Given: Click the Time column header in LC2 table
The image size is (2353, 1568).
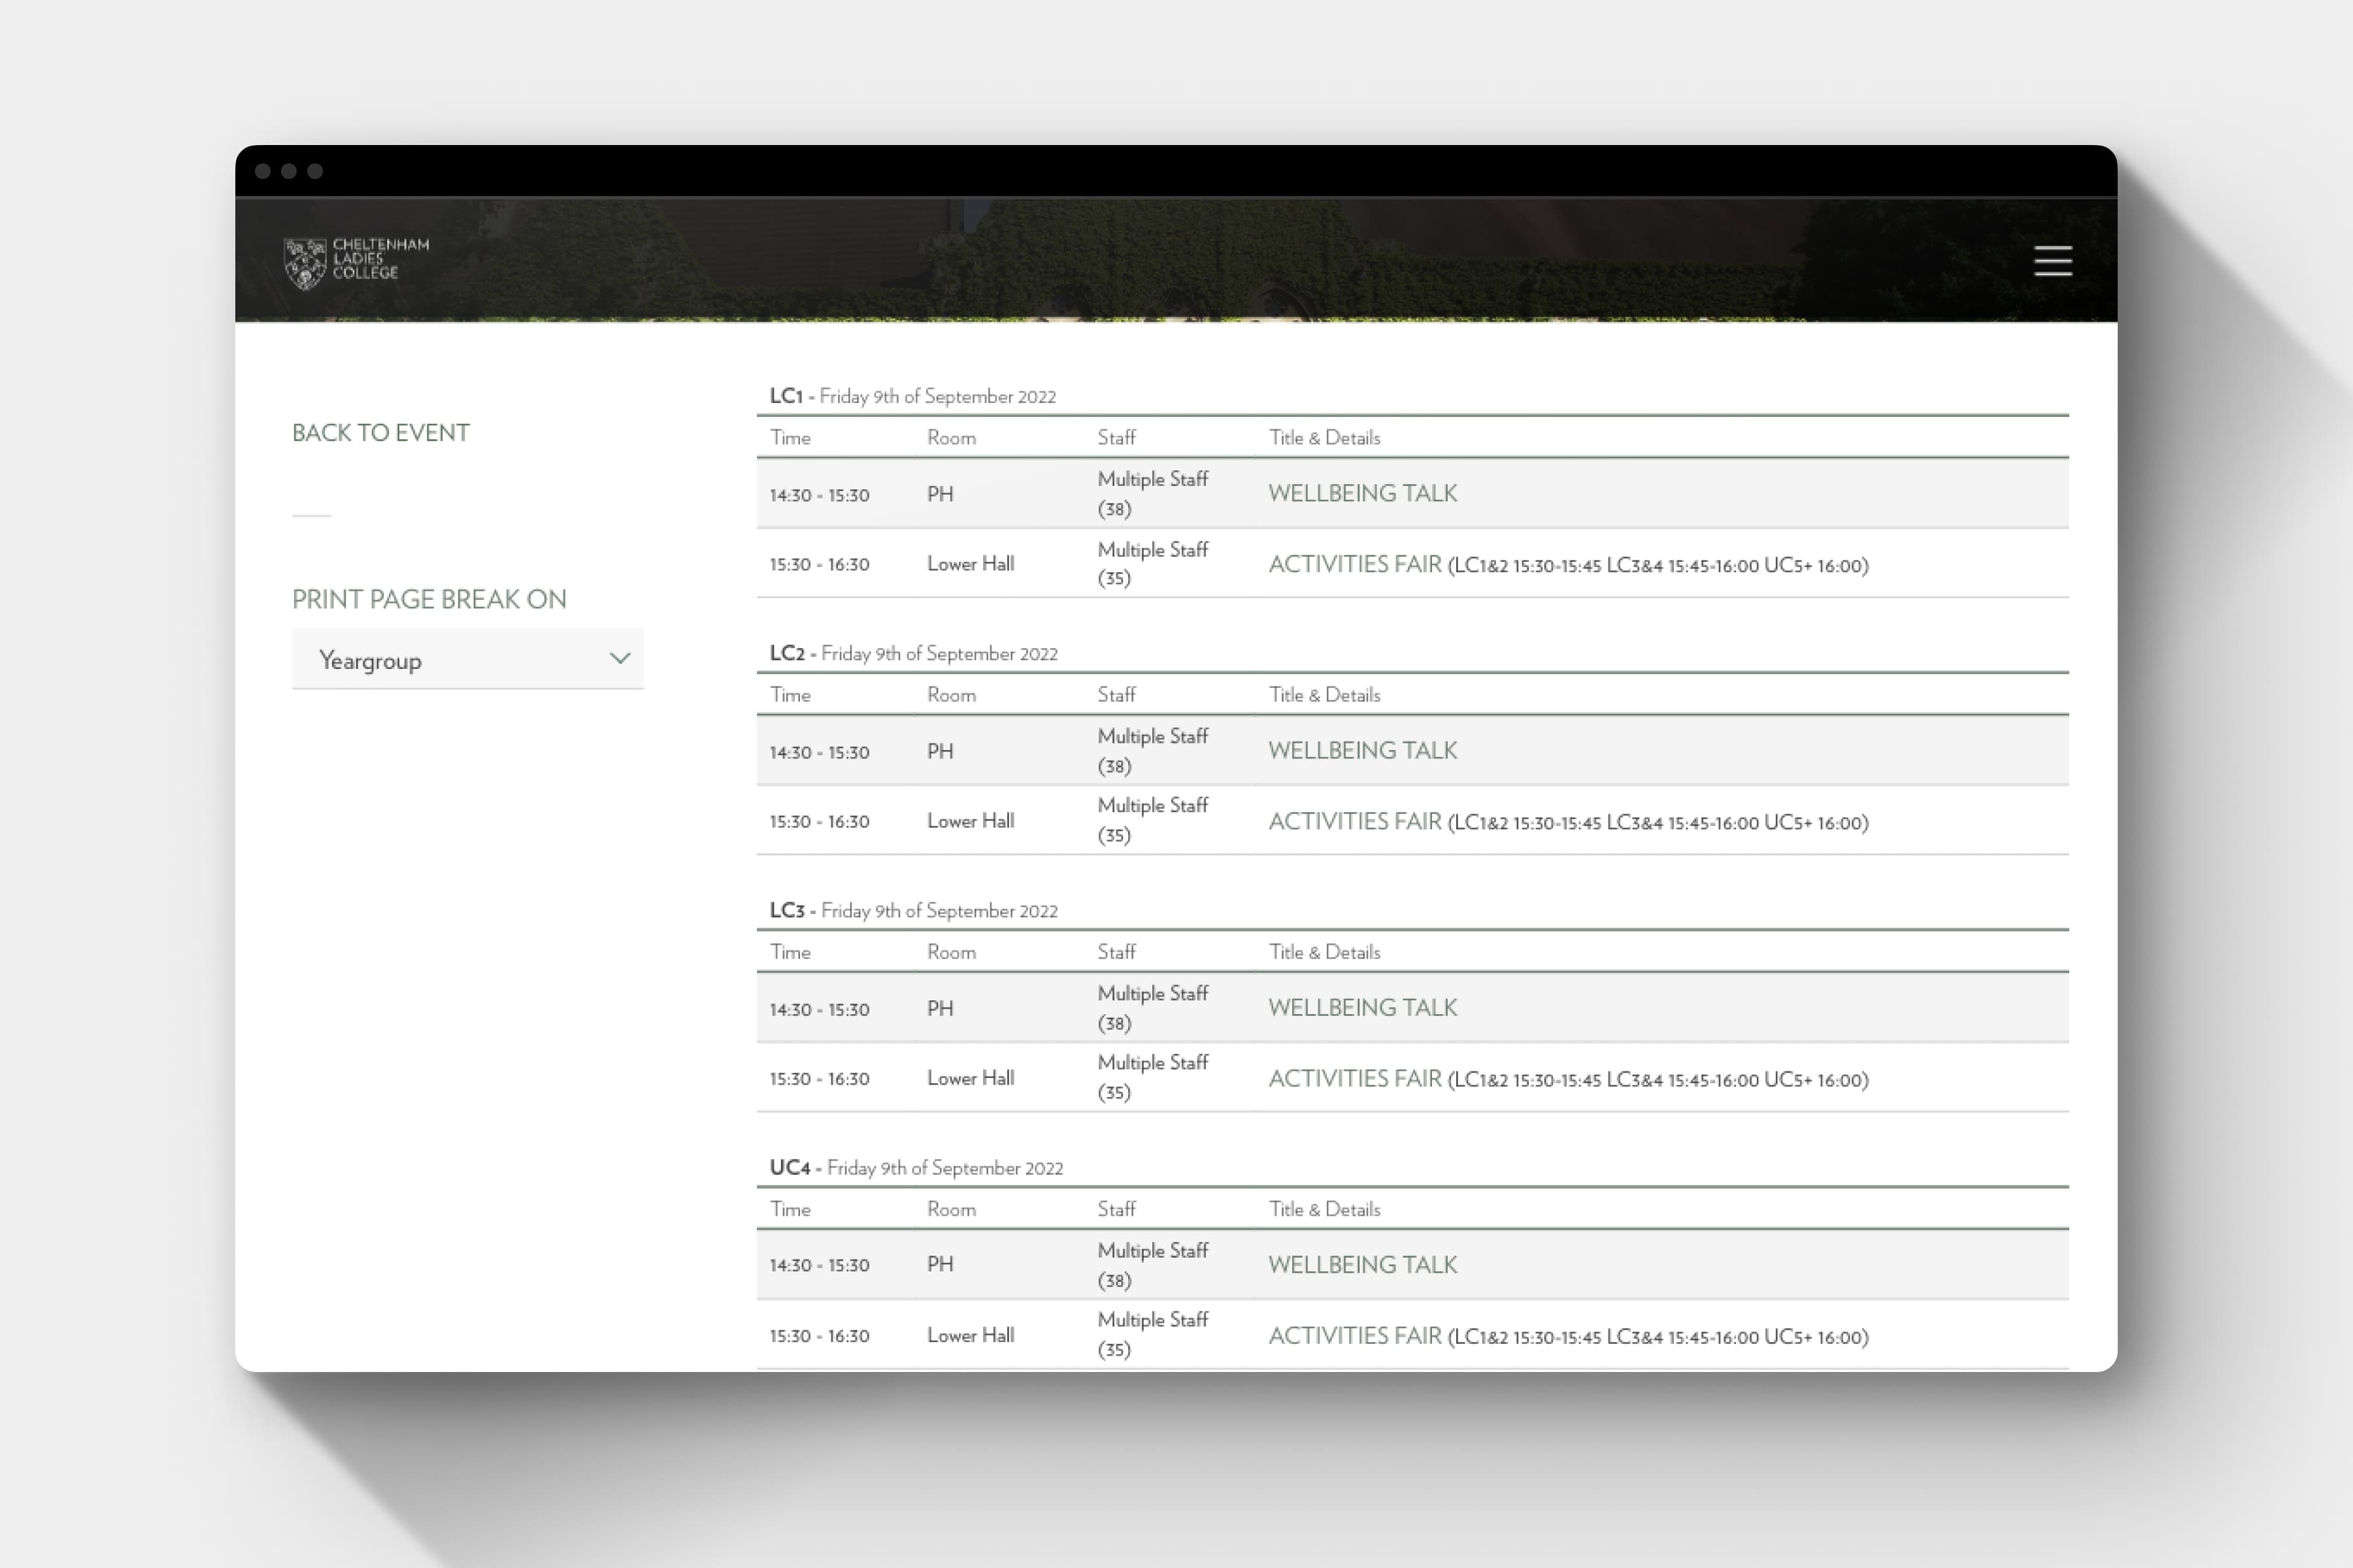Looking at the screenshot, I should [790, 694].
